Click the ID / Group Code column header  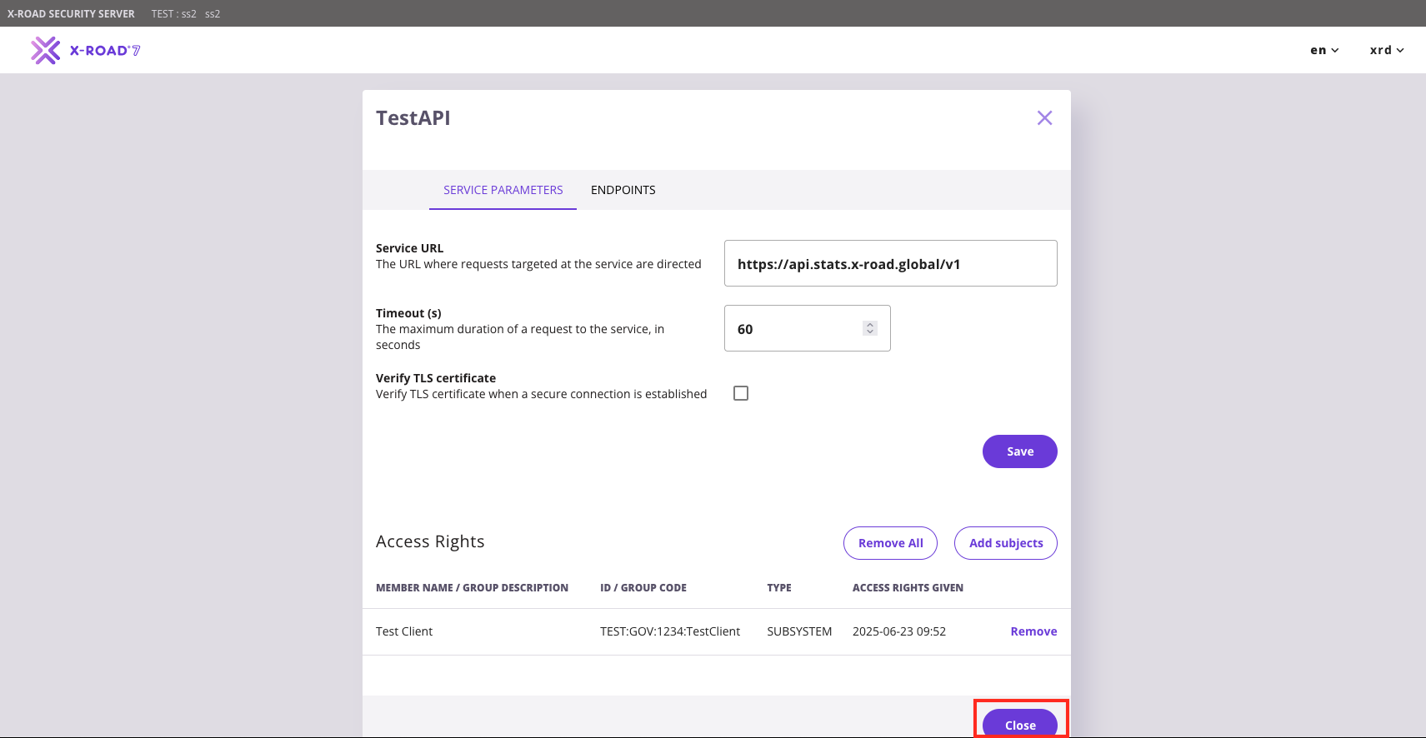pos(643,588)
